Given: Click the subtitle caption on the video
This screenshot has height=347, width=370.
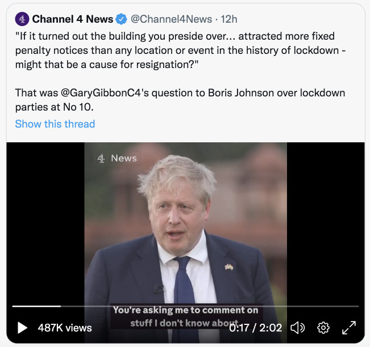Looking at the screenshot, I should coord(185,316).
